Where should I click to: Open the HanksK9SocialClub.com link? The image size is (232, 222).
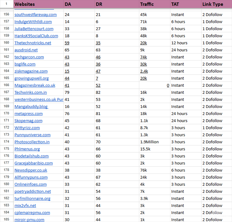pyautogui.click(x=36, y=36)
